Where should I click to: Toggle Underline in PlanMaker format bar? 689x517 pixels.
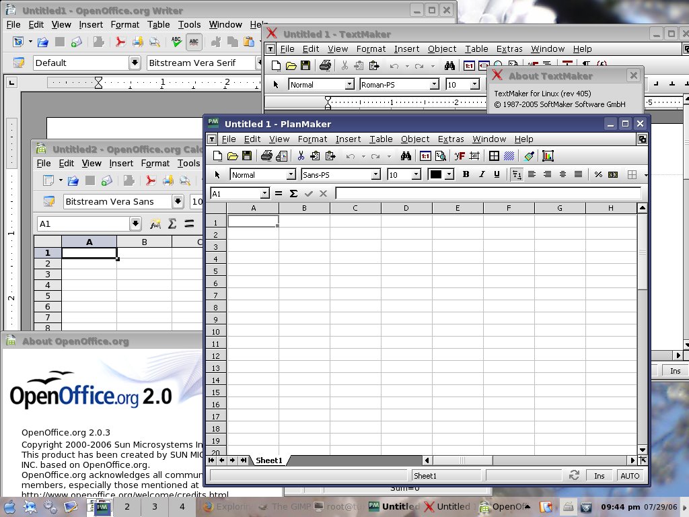(x=497, y=174)
